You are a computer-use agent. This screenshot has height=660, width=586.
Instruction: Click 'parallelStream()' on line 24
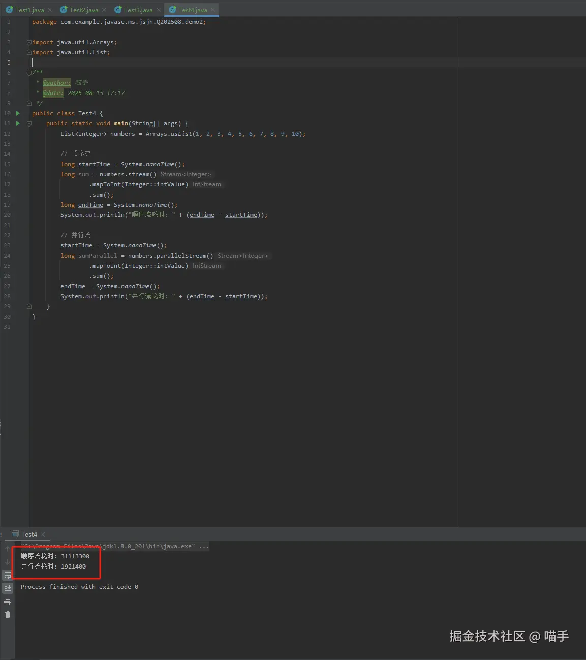coord(185,256)
